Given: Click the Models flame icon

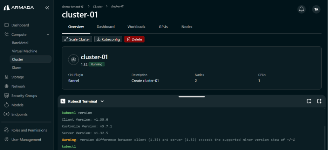Looking at the screenshot, I should click(x=7, y=105).
